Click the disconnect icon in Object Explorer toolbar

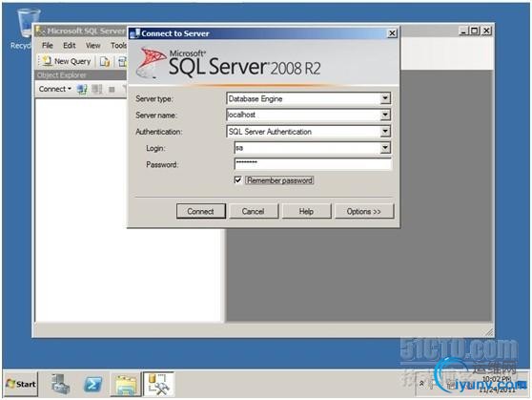click(x=97, y=89)
